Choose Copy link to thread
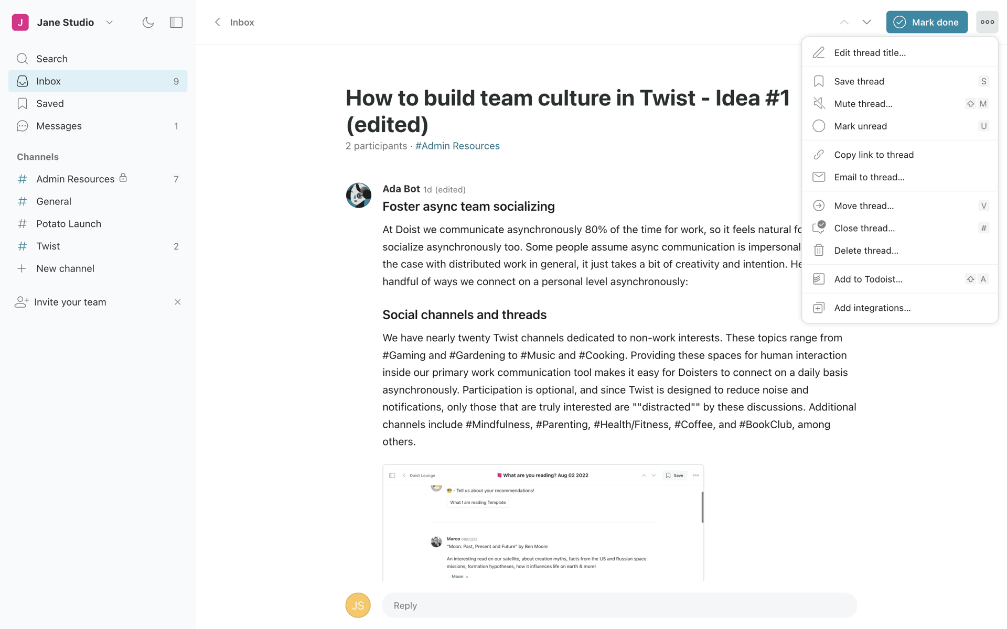Viewport: 1007px width, 629px height. 900,155
